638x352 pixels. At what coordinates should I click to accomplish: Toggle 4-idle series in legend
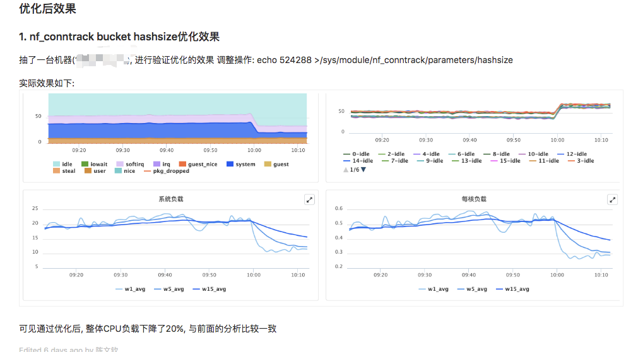427,154
